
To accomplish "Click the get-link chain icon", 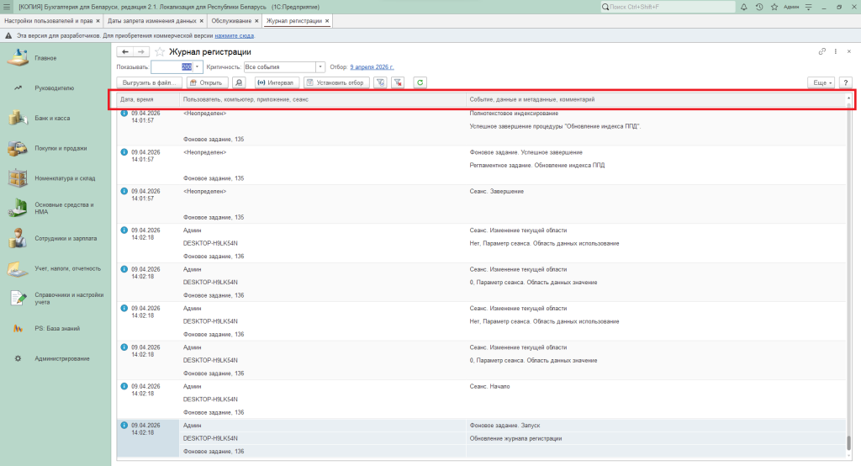I will 822,52.
